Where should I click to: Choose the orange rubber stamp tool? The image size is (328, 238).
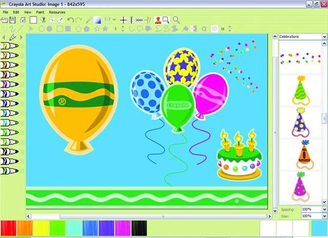point(158,20)
